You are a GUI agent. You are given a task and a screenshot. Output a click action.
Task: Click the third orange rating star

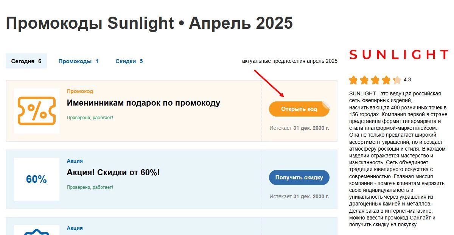point(375,80)
